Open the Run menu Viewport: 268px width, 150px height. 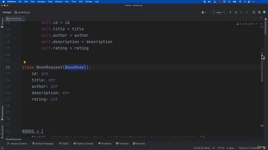pos(67,2)
